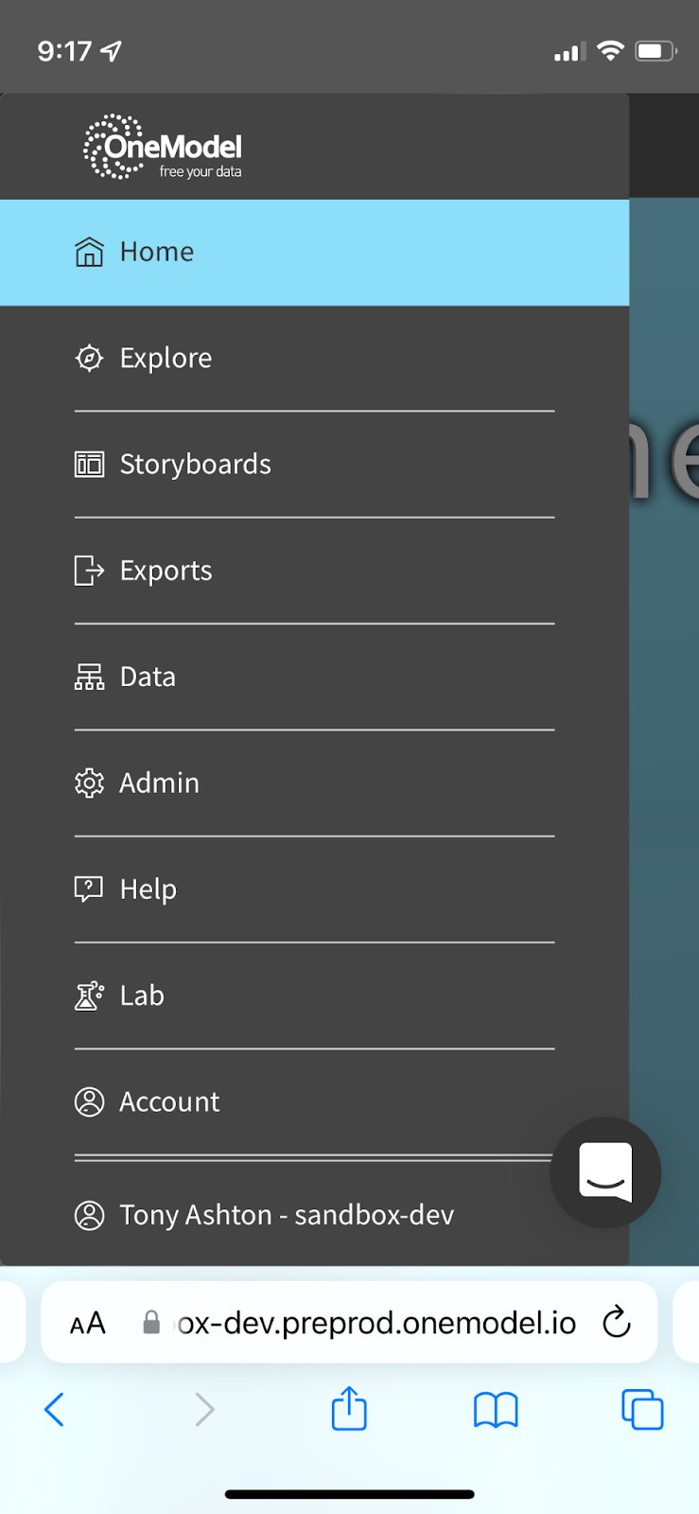
Task: Click the Home house icon
Action: [89, 252]
